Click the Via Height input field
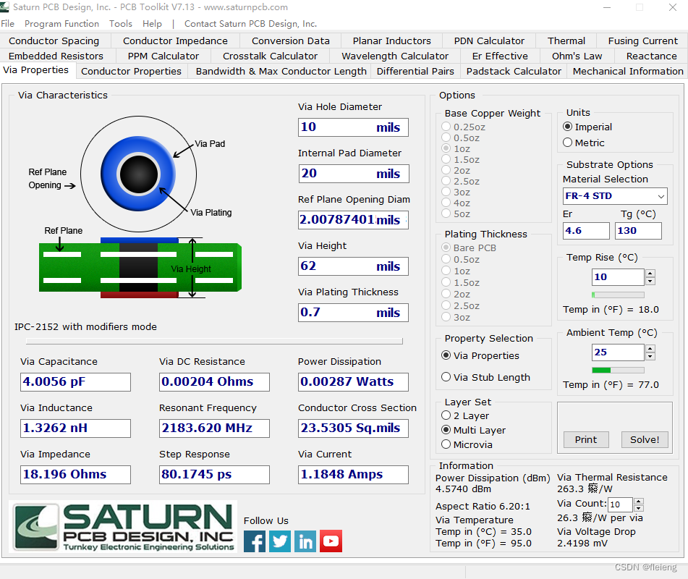The height and width of the screenshot is (579, 688). 353,266
